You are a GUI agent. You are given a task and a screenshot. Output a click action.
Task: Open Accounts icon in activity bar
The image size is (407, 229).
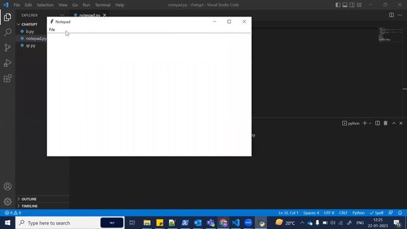tap(8, 186)
